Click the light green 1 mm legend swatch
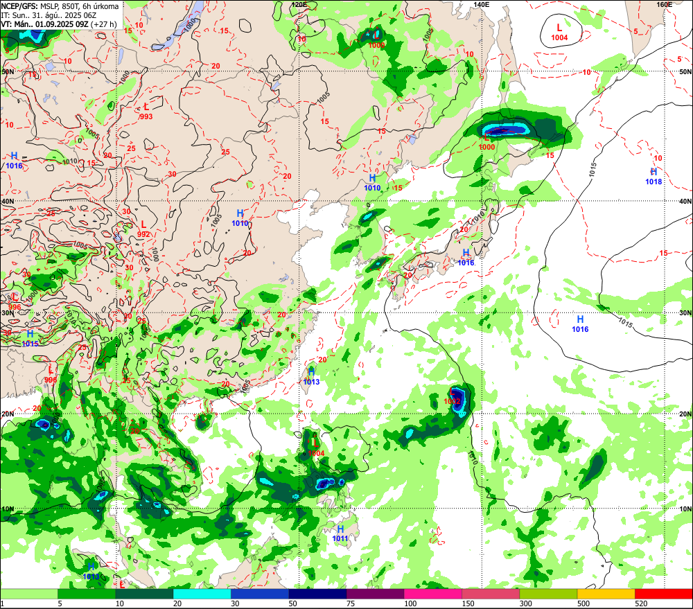This screenshot has height=609, width=693. tap(29, 594)
